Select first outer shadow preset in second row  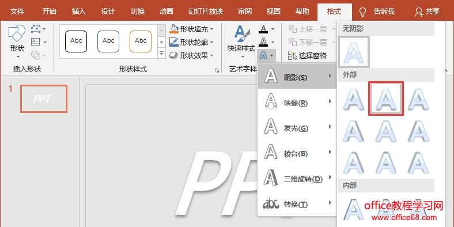(354, 131)
